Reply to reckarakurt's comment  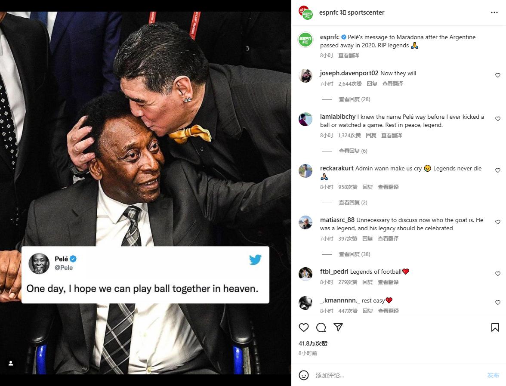coord(367,187)
